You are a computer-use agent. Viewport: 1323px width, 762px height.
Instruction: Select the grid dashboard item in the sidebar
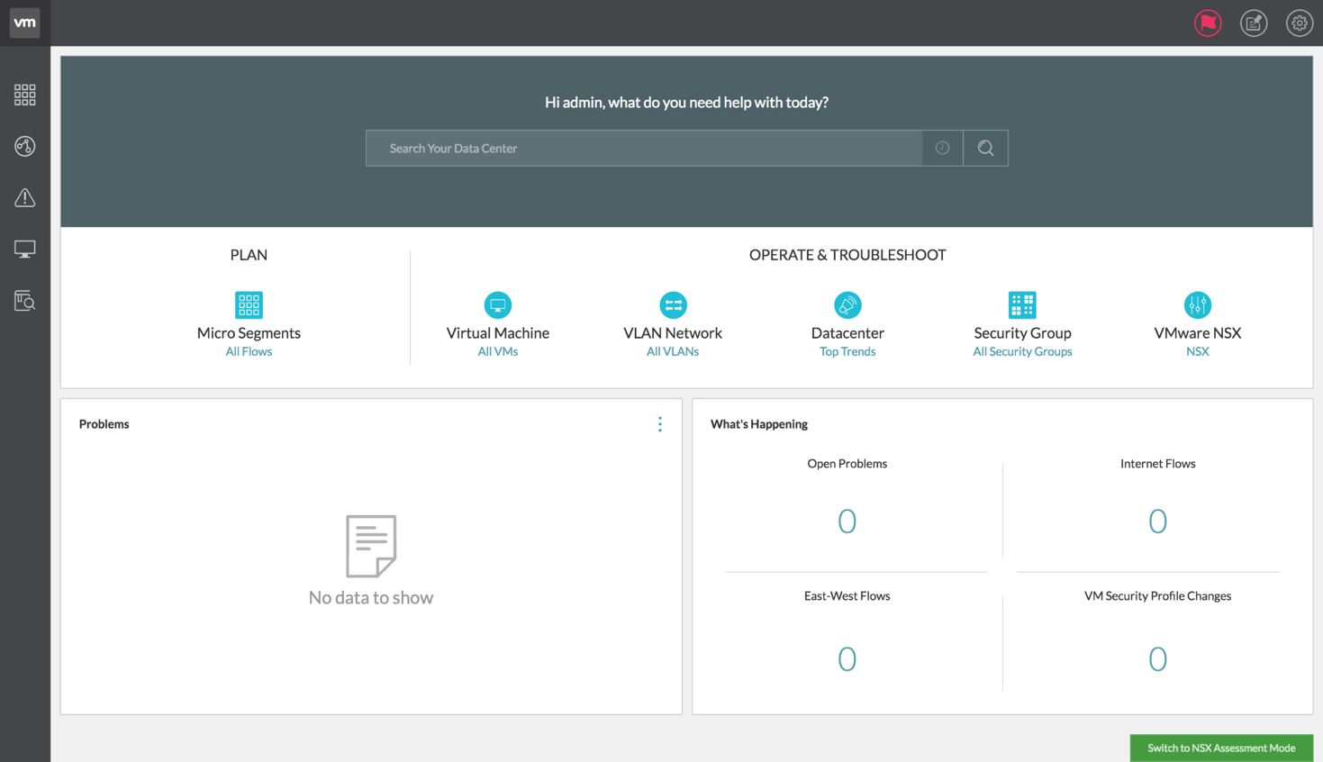[24, 94]
